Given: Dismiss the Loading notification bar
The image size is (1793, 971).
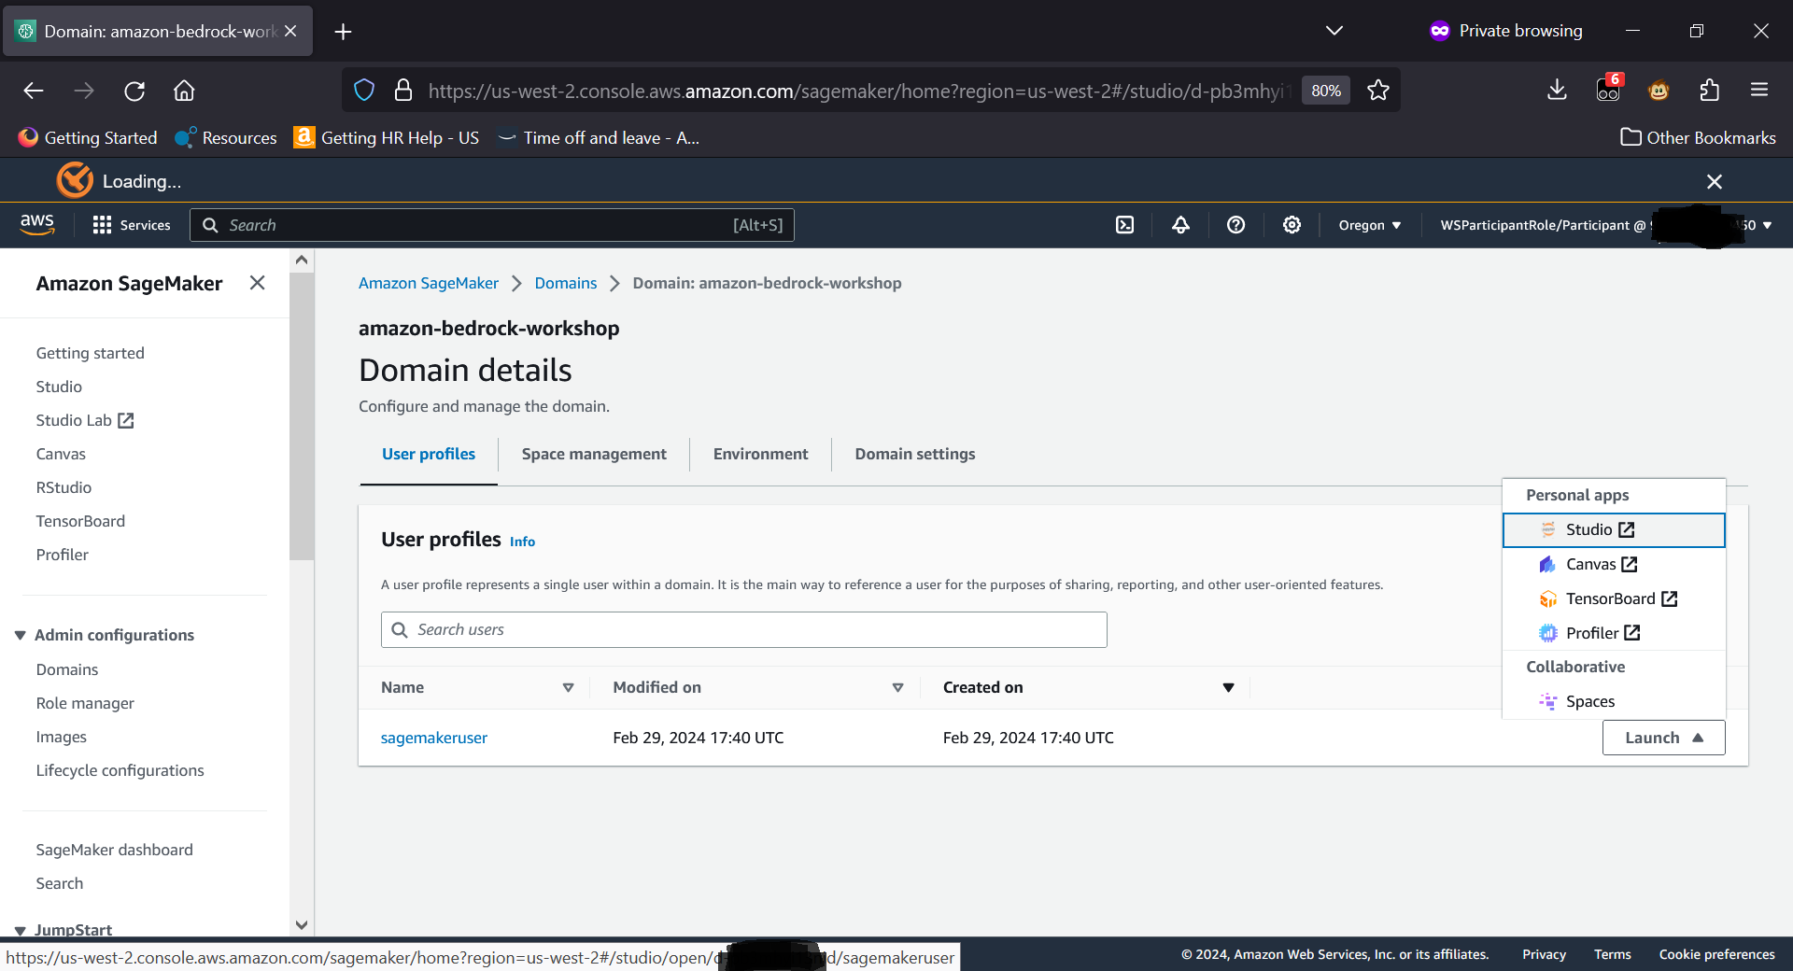Looking at the screenshot, I should point(1715,181).
